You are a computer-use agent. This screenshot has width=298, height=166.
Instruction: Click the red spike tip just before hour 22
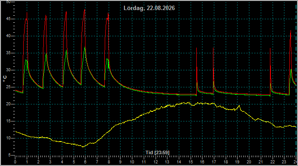tap(270, 48)
